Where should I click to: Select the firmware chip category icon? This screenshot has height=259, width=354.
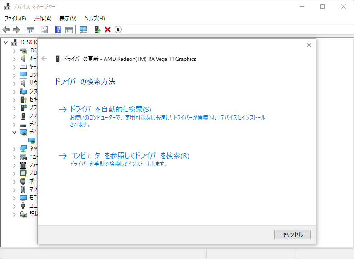[23, 165]
